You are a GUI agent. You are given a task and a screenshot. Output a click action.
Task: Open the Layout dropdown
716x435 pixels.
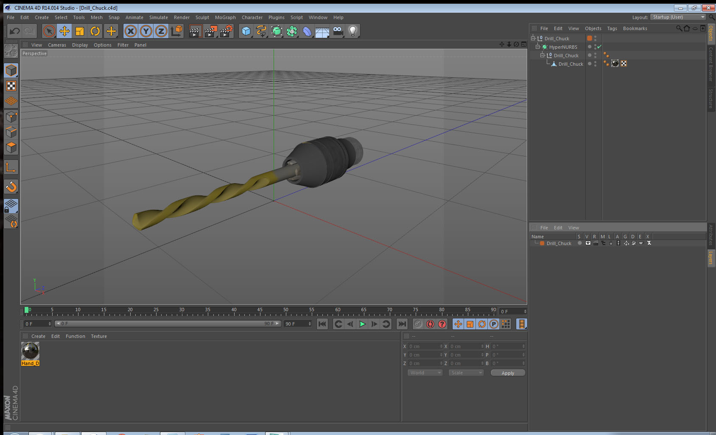678,17
